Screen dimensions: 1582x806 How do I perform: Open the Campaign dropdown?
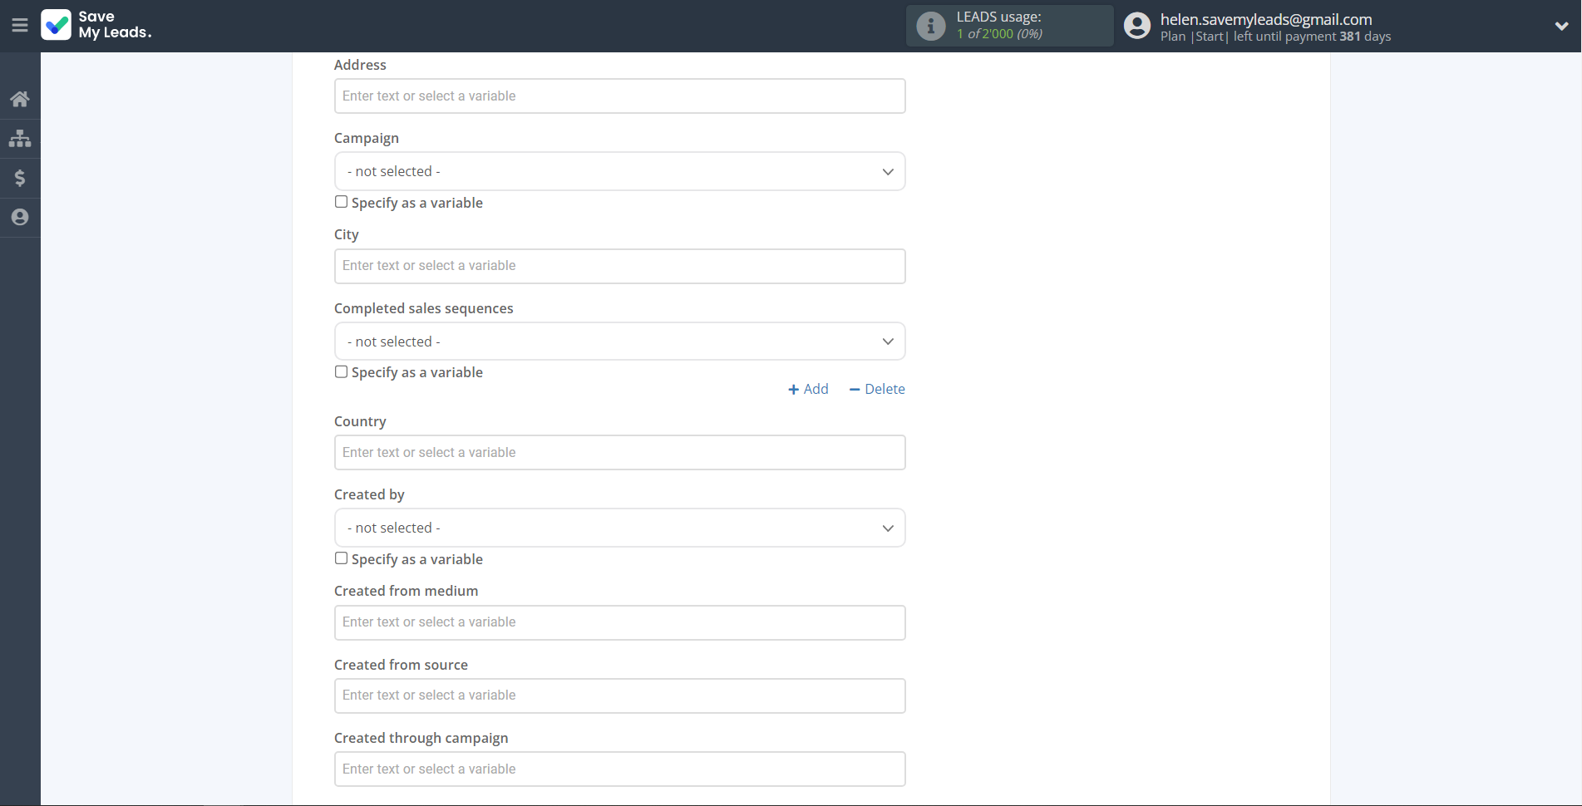point(619,171)
